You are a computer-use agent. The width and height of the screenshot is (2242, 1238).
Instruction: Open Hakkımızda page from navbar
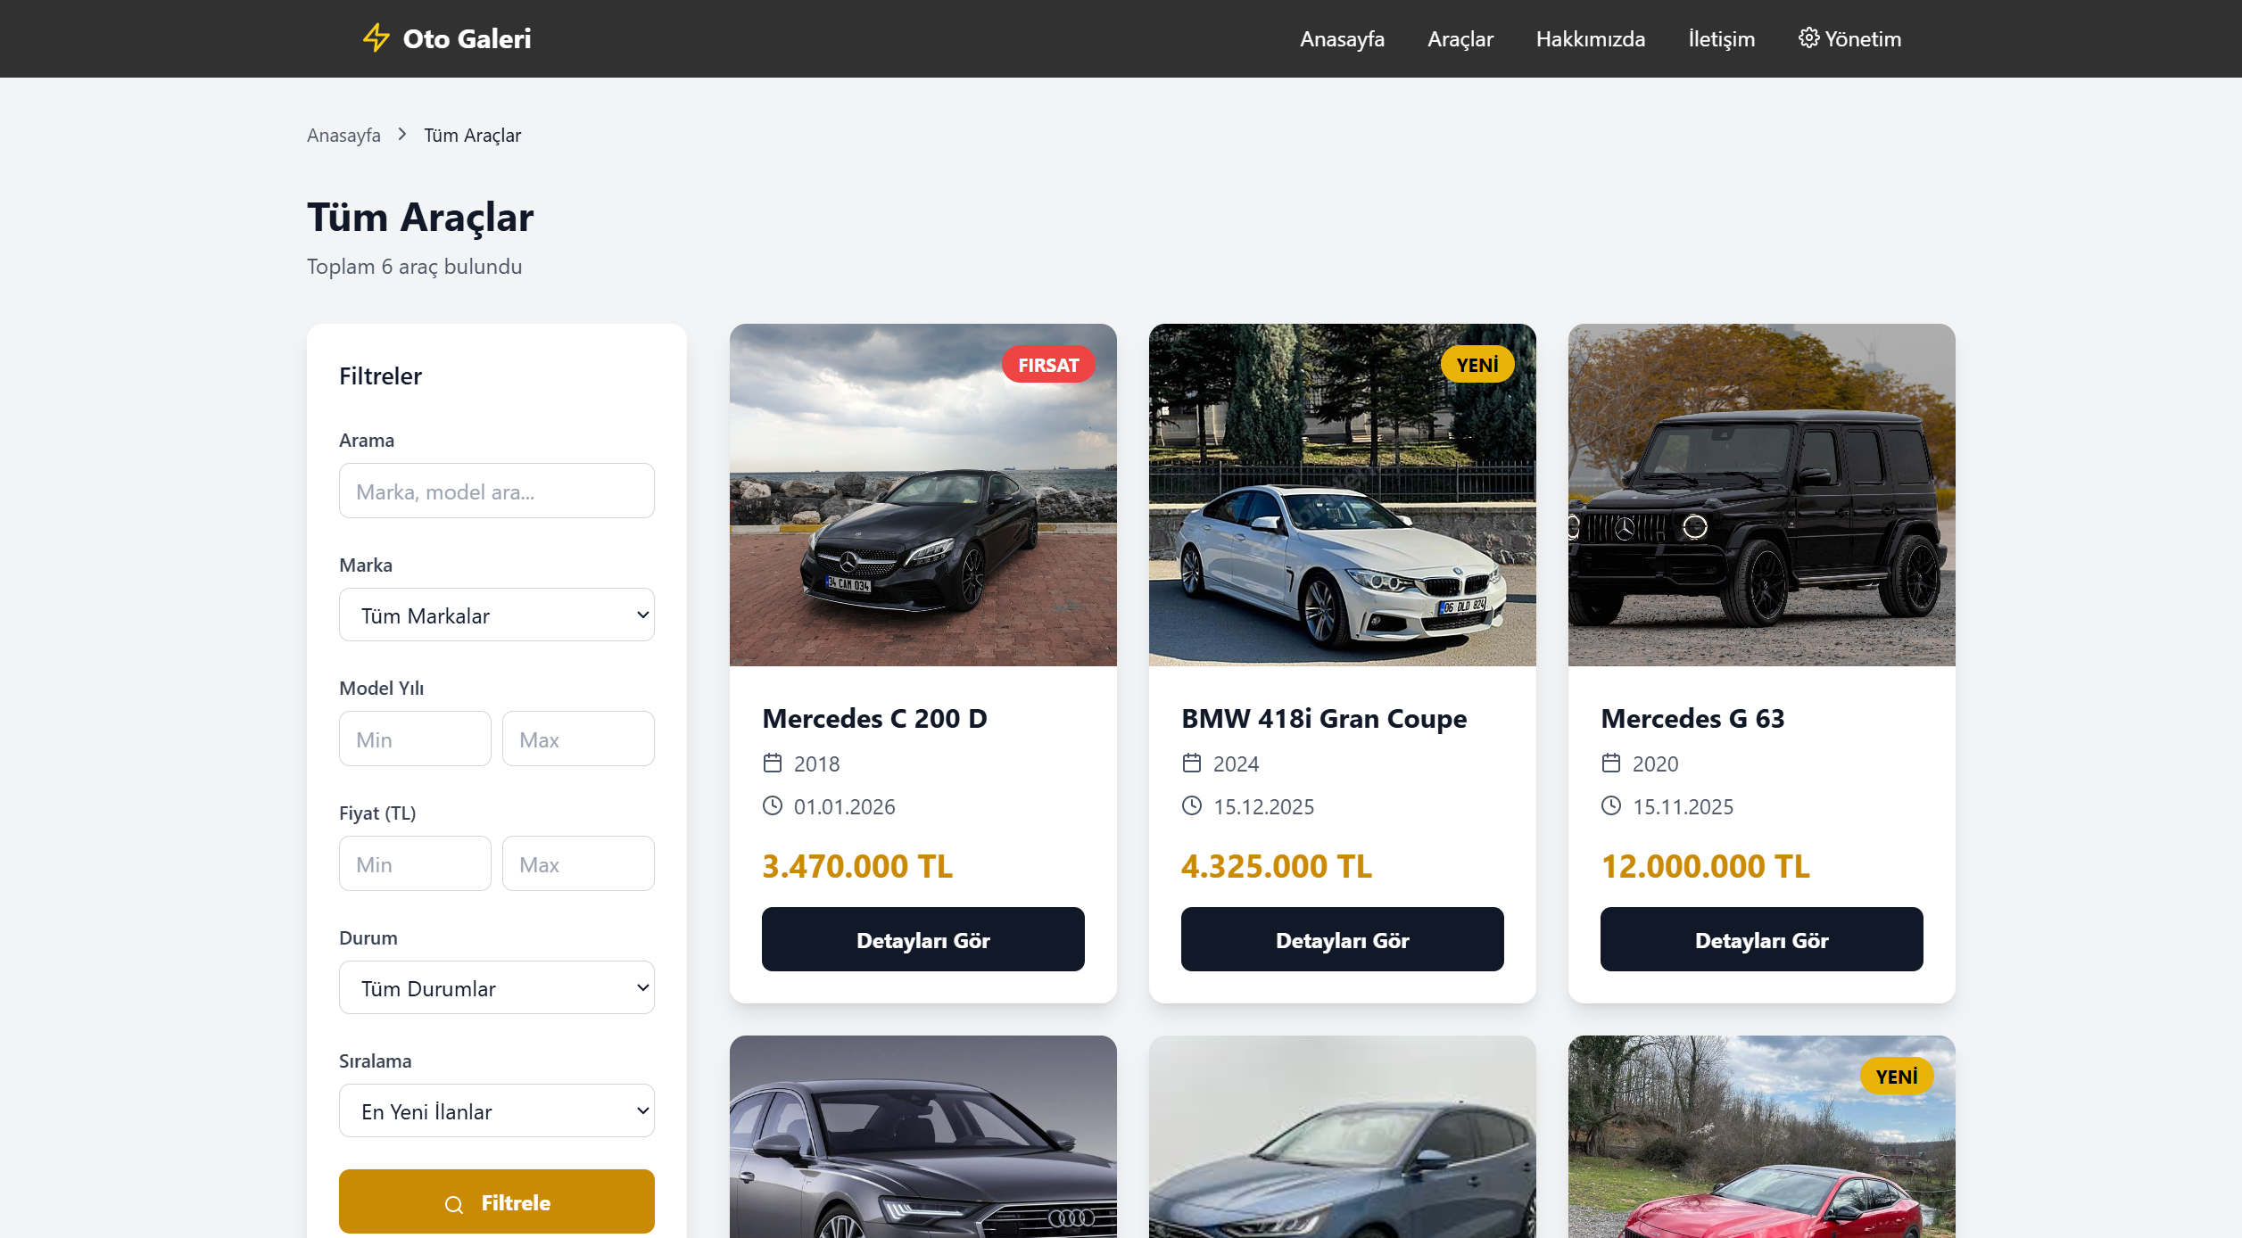[x=1590, y=39]
